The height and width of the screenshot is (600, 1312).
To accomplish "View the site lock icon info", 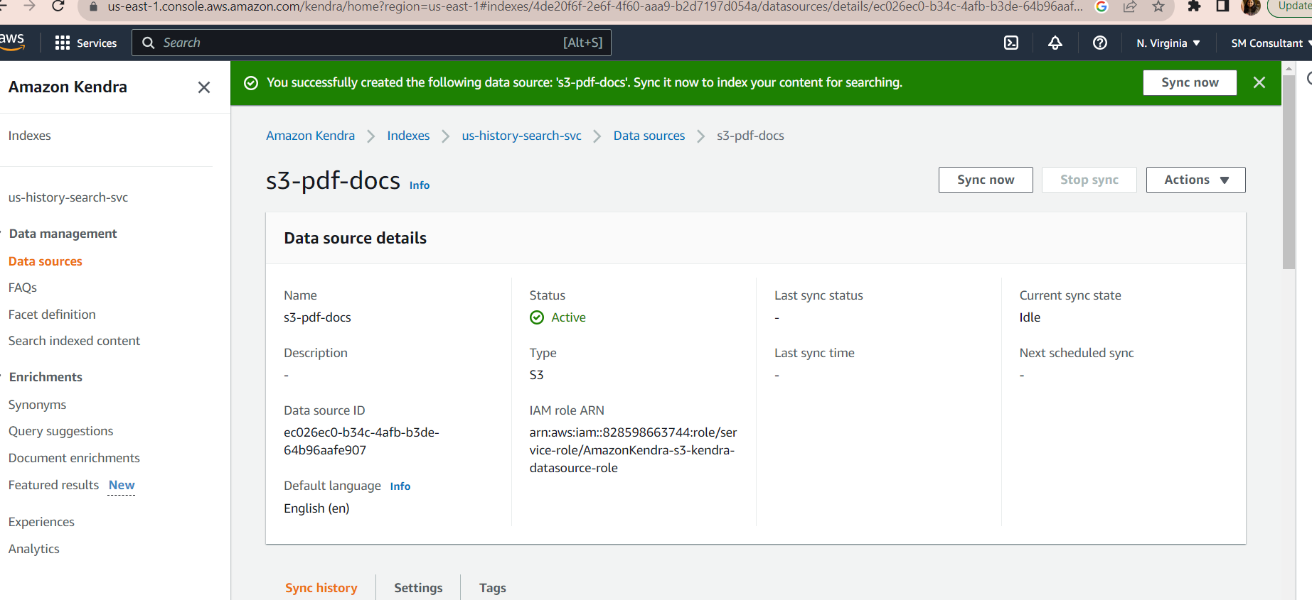I will point(92,6).
